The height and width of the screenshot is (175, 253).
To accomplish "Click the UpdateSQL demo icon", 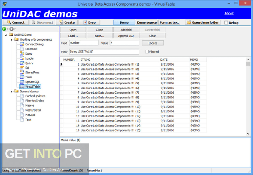I will coord(22,82).
